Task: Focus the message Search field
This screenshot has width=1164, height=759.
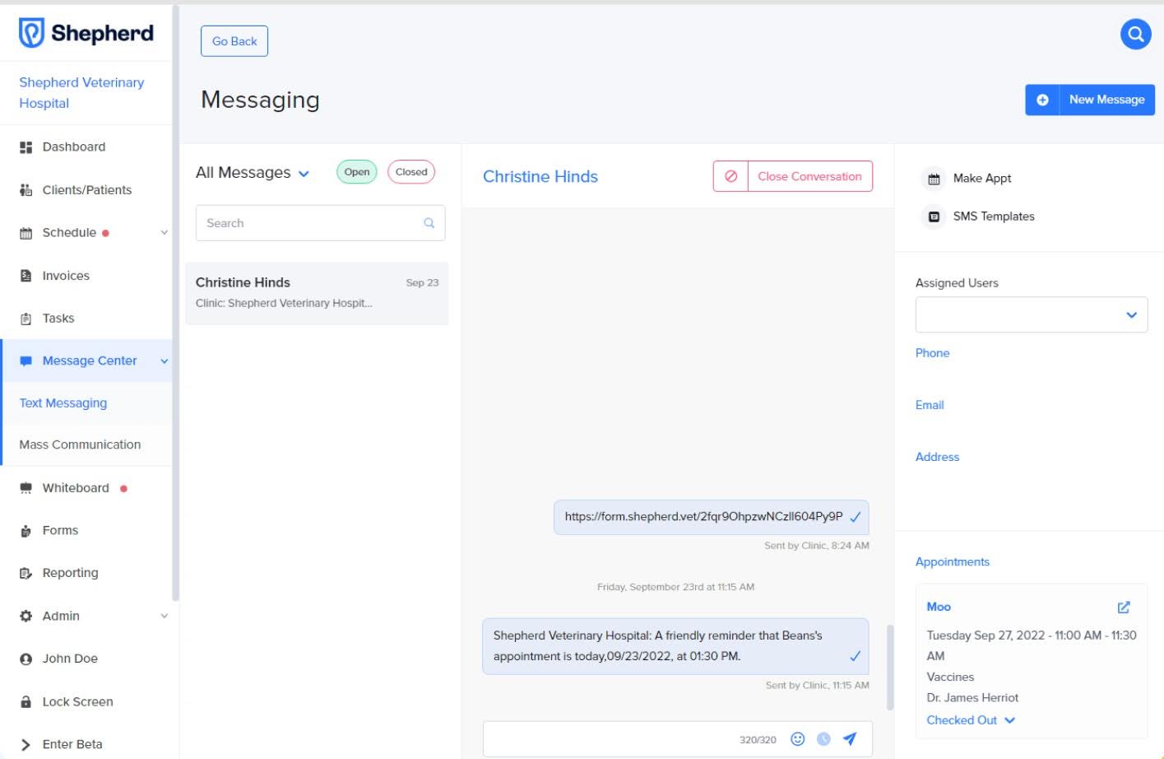Action: pos(320,223)
